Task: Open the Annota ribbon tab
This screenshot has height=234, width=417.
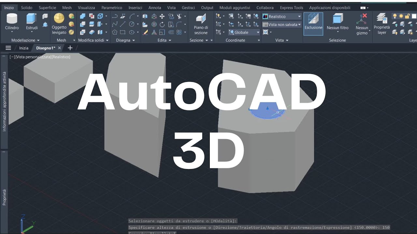Action: coord(155,7)
